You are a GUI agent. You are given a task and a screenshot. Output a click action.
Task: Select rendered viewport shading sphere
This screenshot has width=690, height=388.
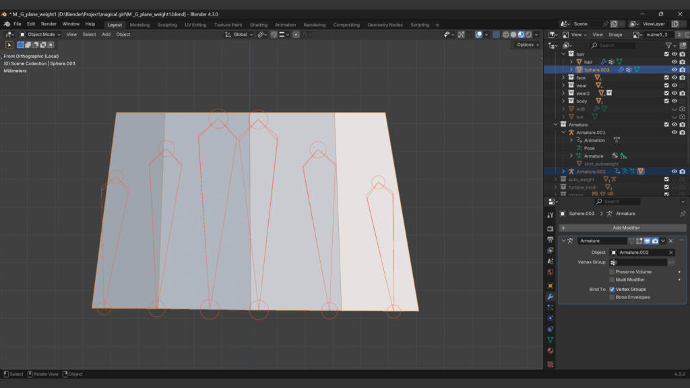click(528, 34)
